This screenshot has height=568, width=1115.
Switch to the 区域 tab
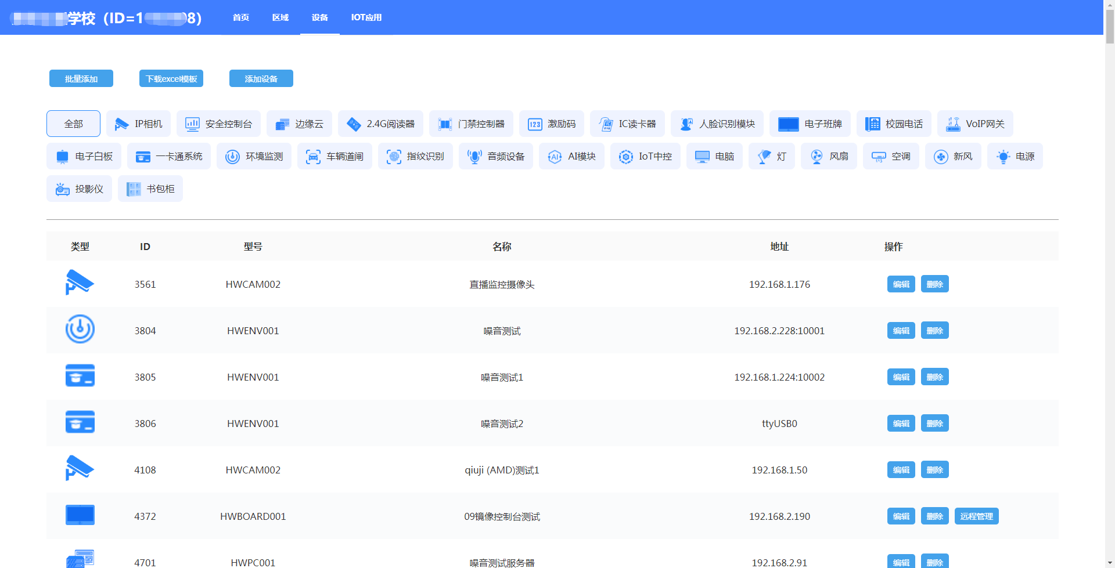pyautogui.click(x=280, y=17)
